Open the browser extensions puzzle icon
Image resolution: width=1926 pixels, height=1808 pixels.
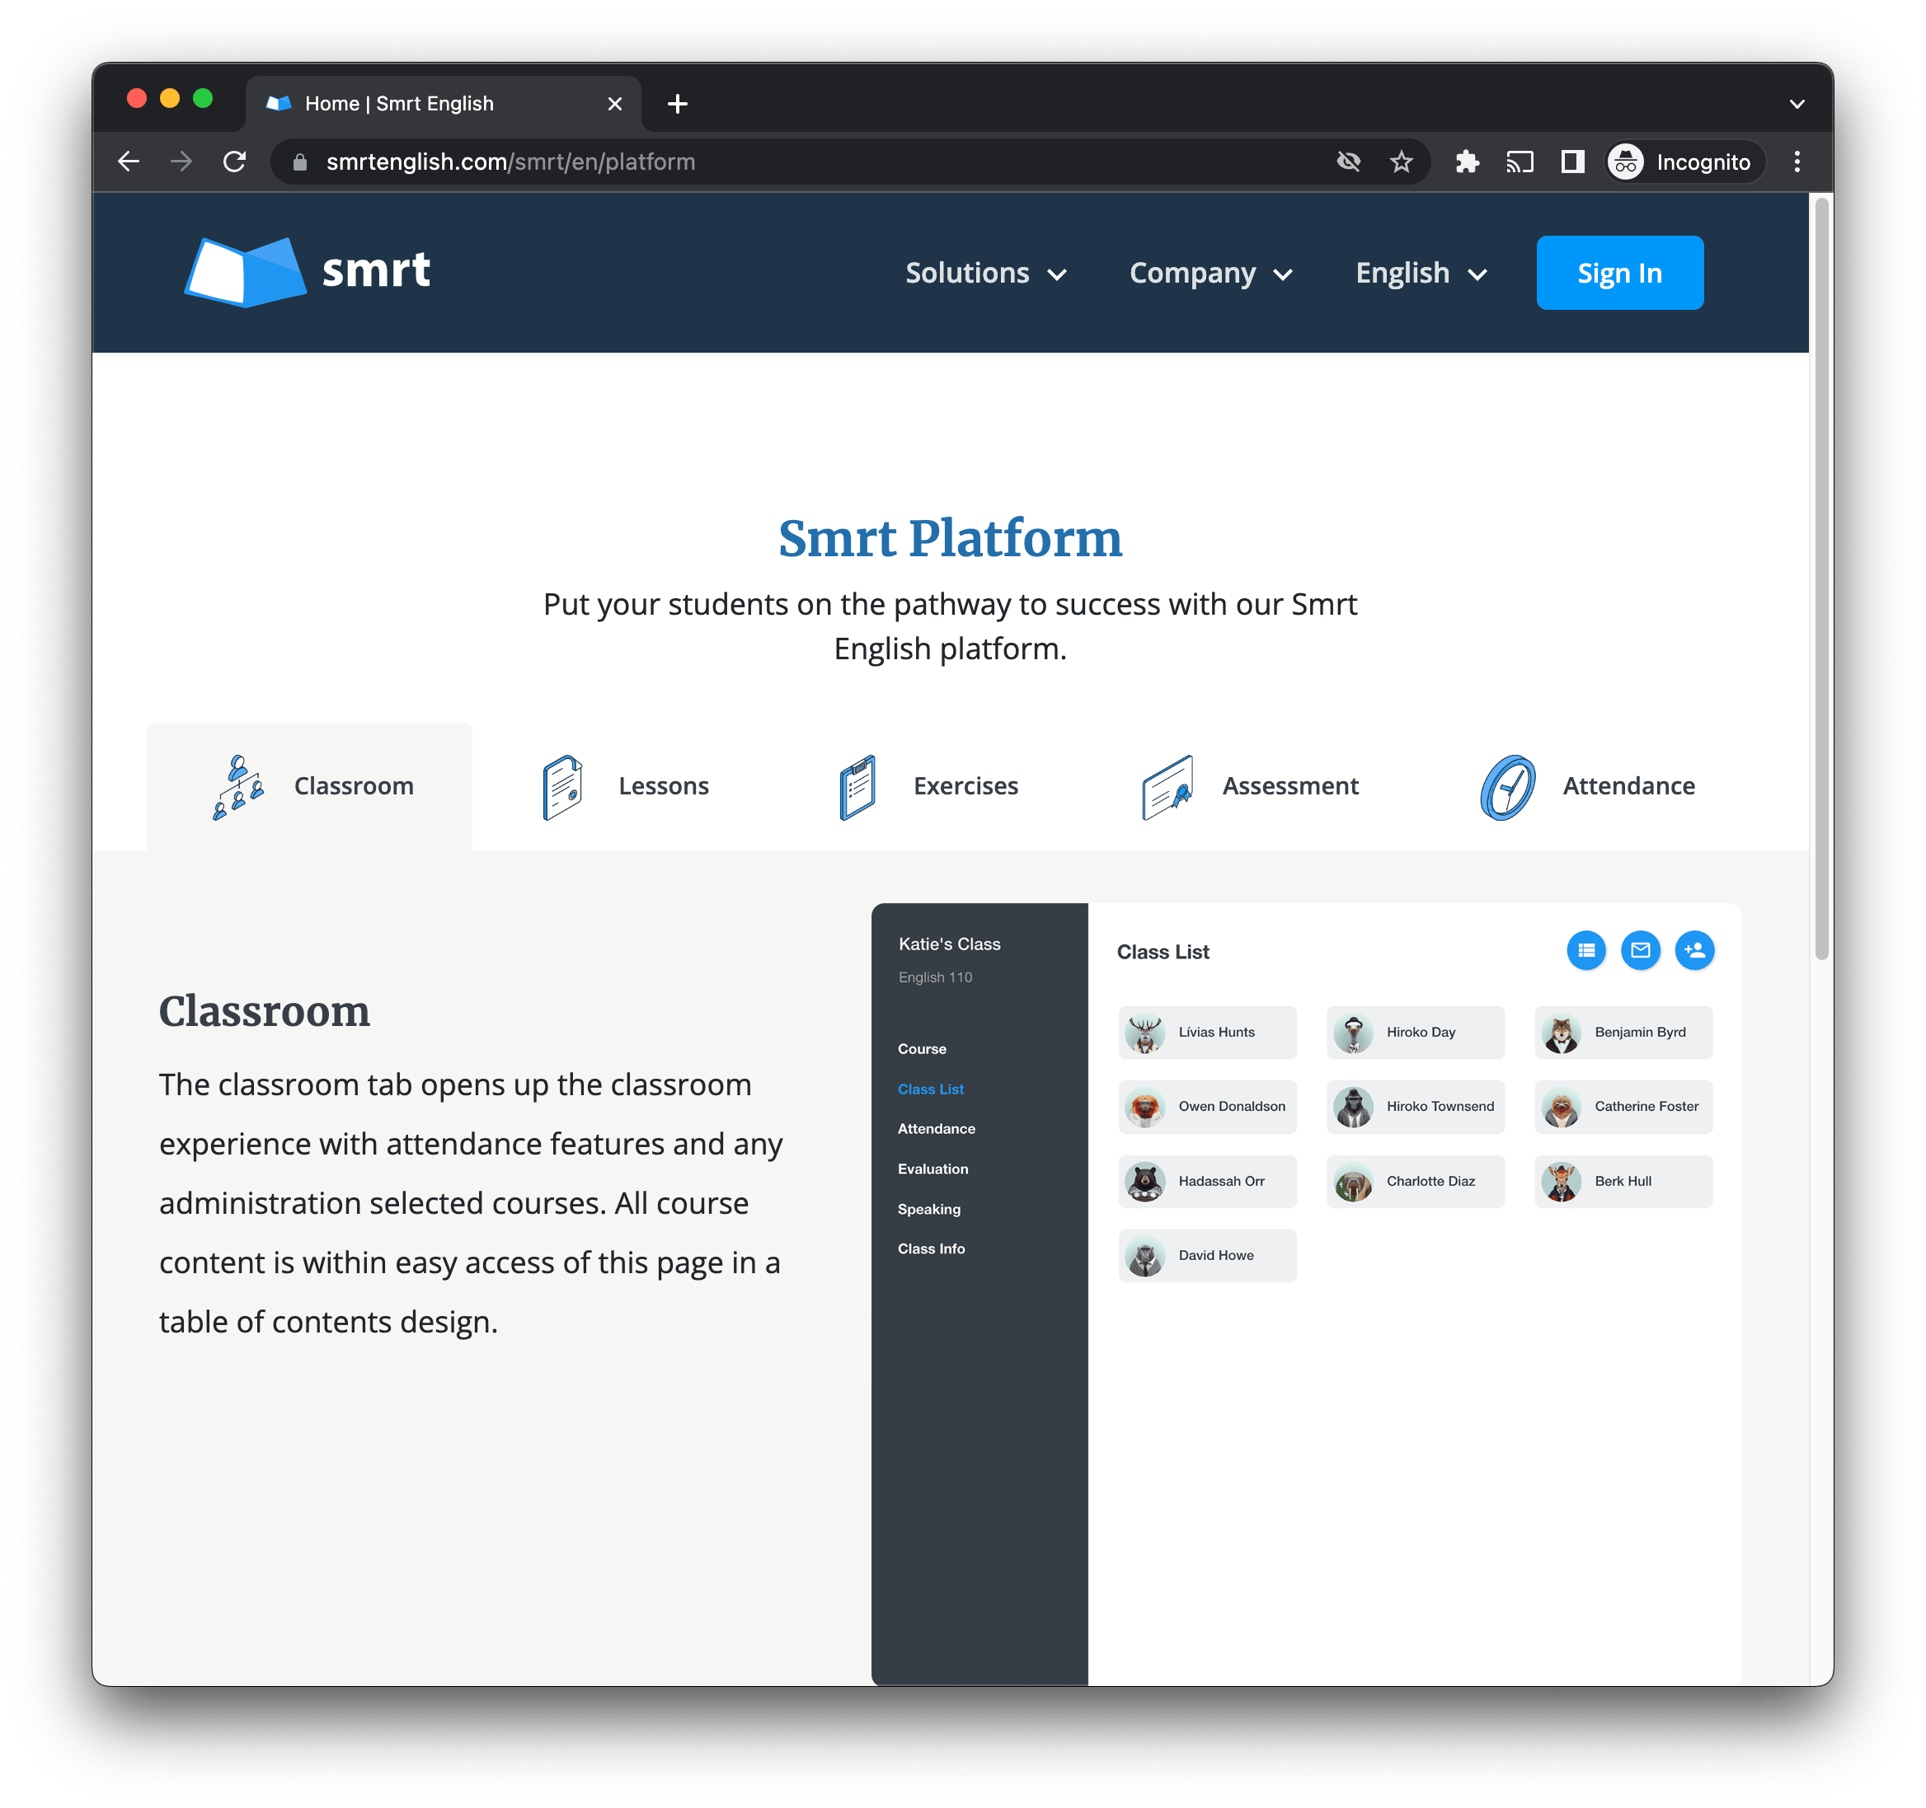click(1467, 162)
